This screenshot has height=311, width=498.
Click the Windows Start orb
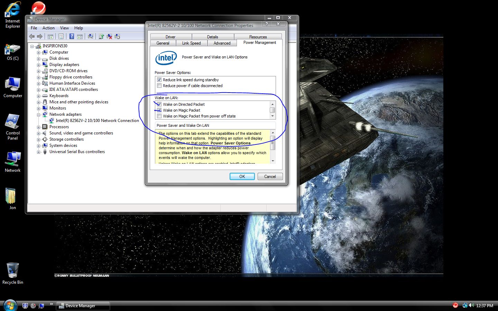[x=10, y=305]
